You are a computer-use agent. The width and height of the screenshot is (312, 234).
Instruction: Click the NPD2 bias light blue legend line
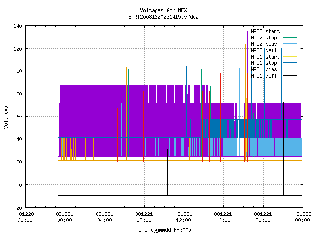290,44
